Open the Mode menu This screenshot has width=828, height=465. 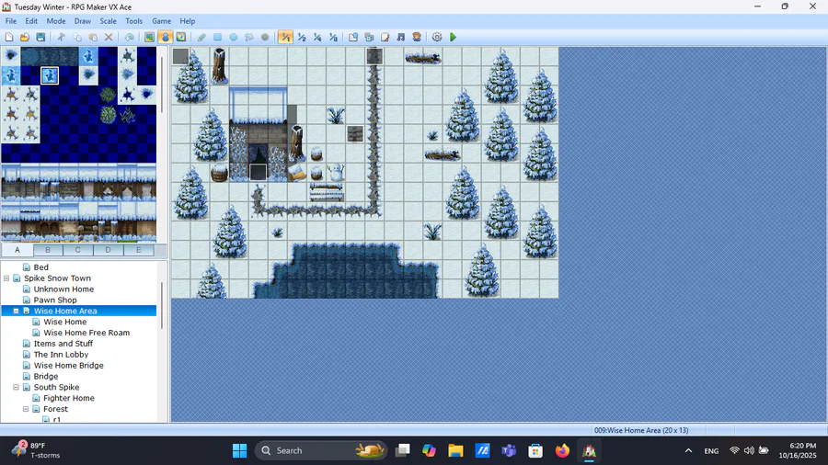click(56, 21)
